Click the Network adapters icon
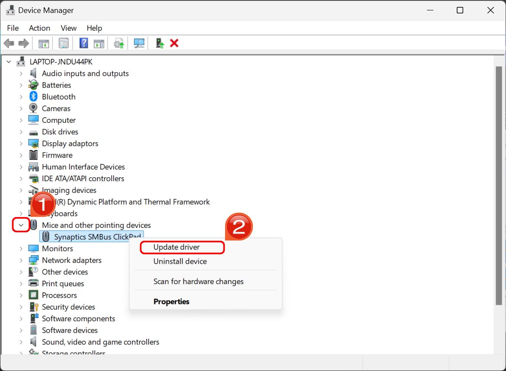This screenshot has height=371, width=506. coord(33,260)
